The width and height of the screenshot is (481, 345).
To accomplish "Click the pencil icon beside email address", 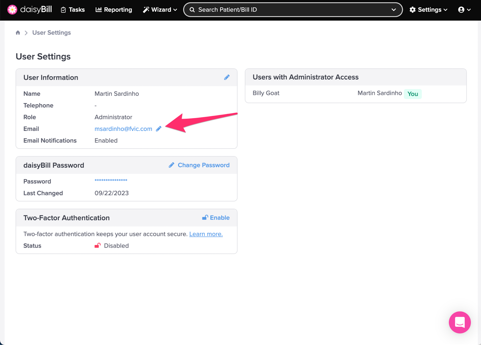I will click(159, 129).
